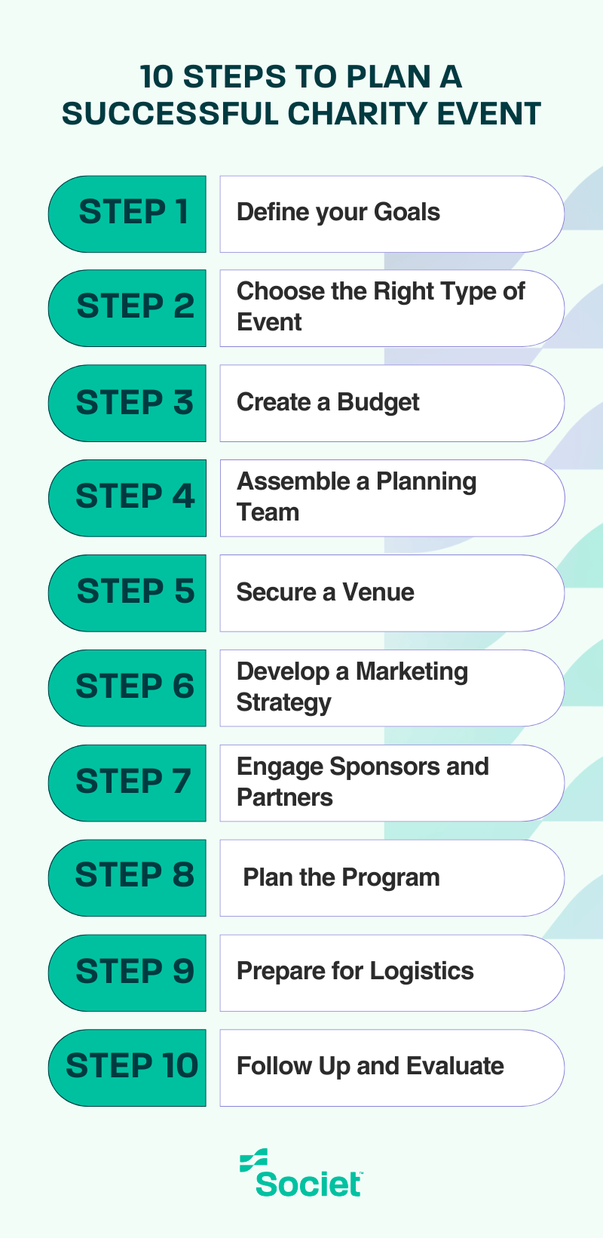
Task: Select the STEP 2 green label
Action: click(x=128, y=308)
